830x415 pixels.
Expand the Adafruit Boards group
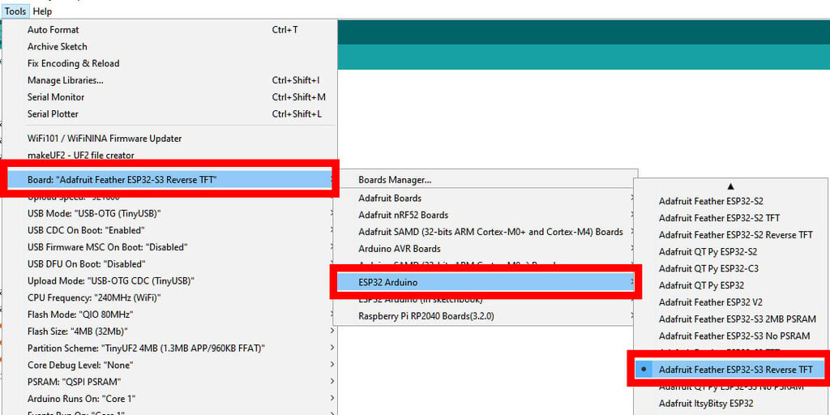pyautogui.click(x=485, y=198)
